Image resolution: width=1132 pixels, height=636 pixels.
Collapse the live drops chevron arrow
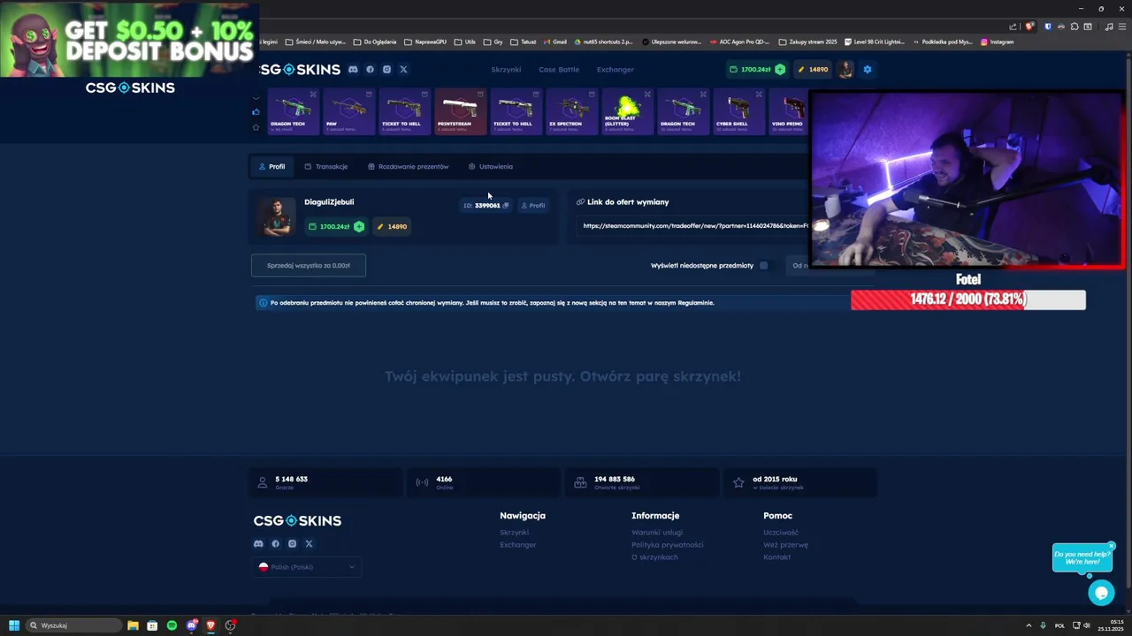pyautogui.click(x=256, y=98)
